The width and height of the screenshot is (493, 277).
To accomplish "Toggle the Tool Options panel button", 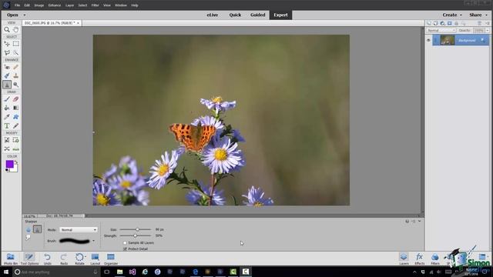I will (x=29, y=259).
